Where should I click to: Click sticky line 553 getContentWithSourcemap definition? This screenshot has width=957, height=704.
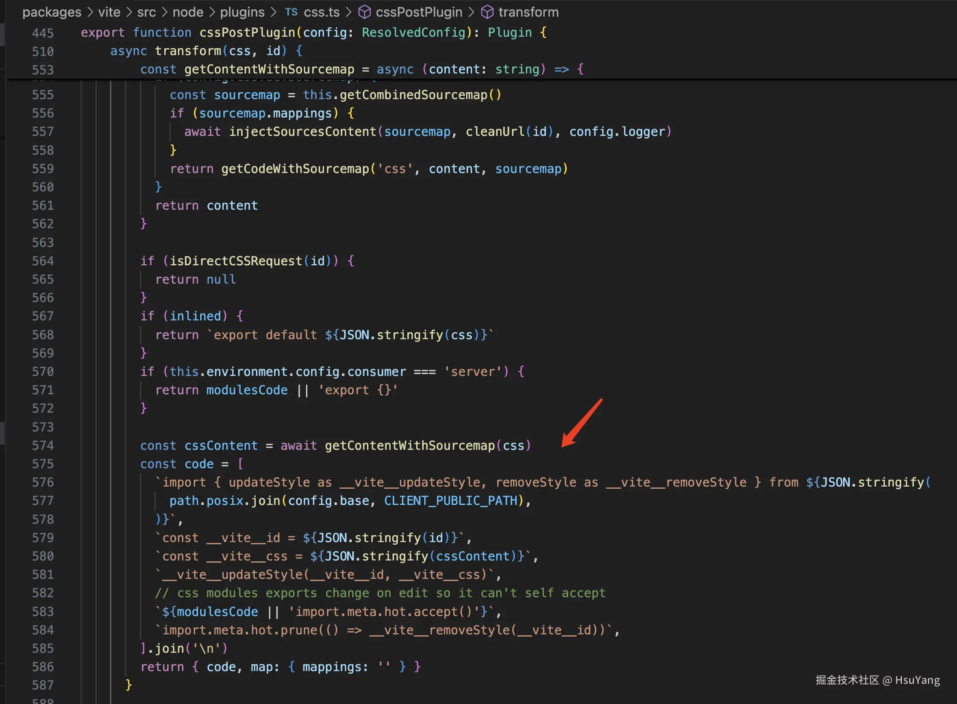[269, 69]
